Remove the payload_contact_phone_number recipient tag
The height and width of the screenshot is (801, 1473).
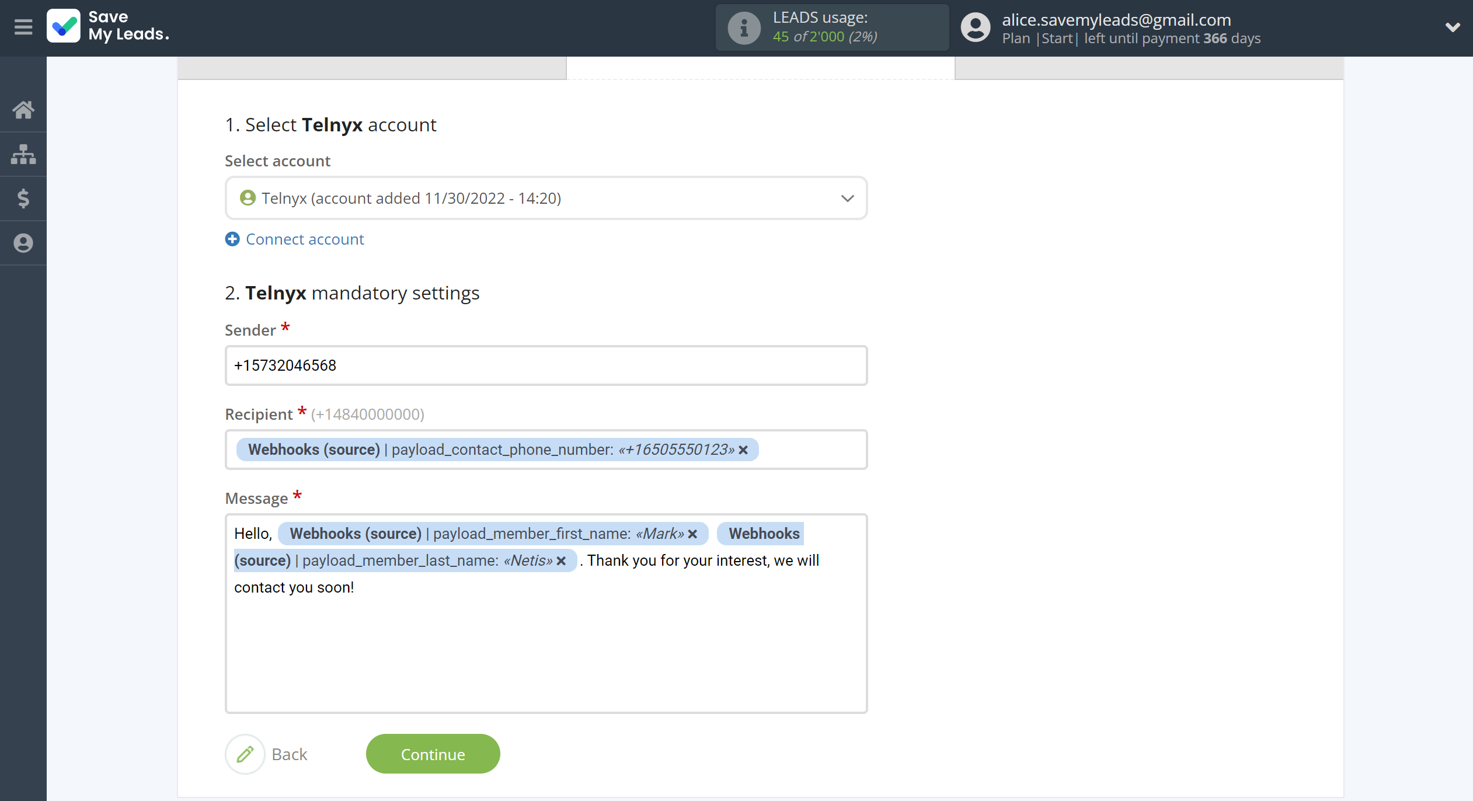(x=743, y=450)
